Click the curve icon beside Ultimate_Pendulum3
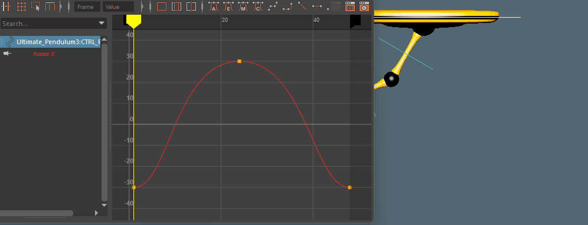 [10, 42]
